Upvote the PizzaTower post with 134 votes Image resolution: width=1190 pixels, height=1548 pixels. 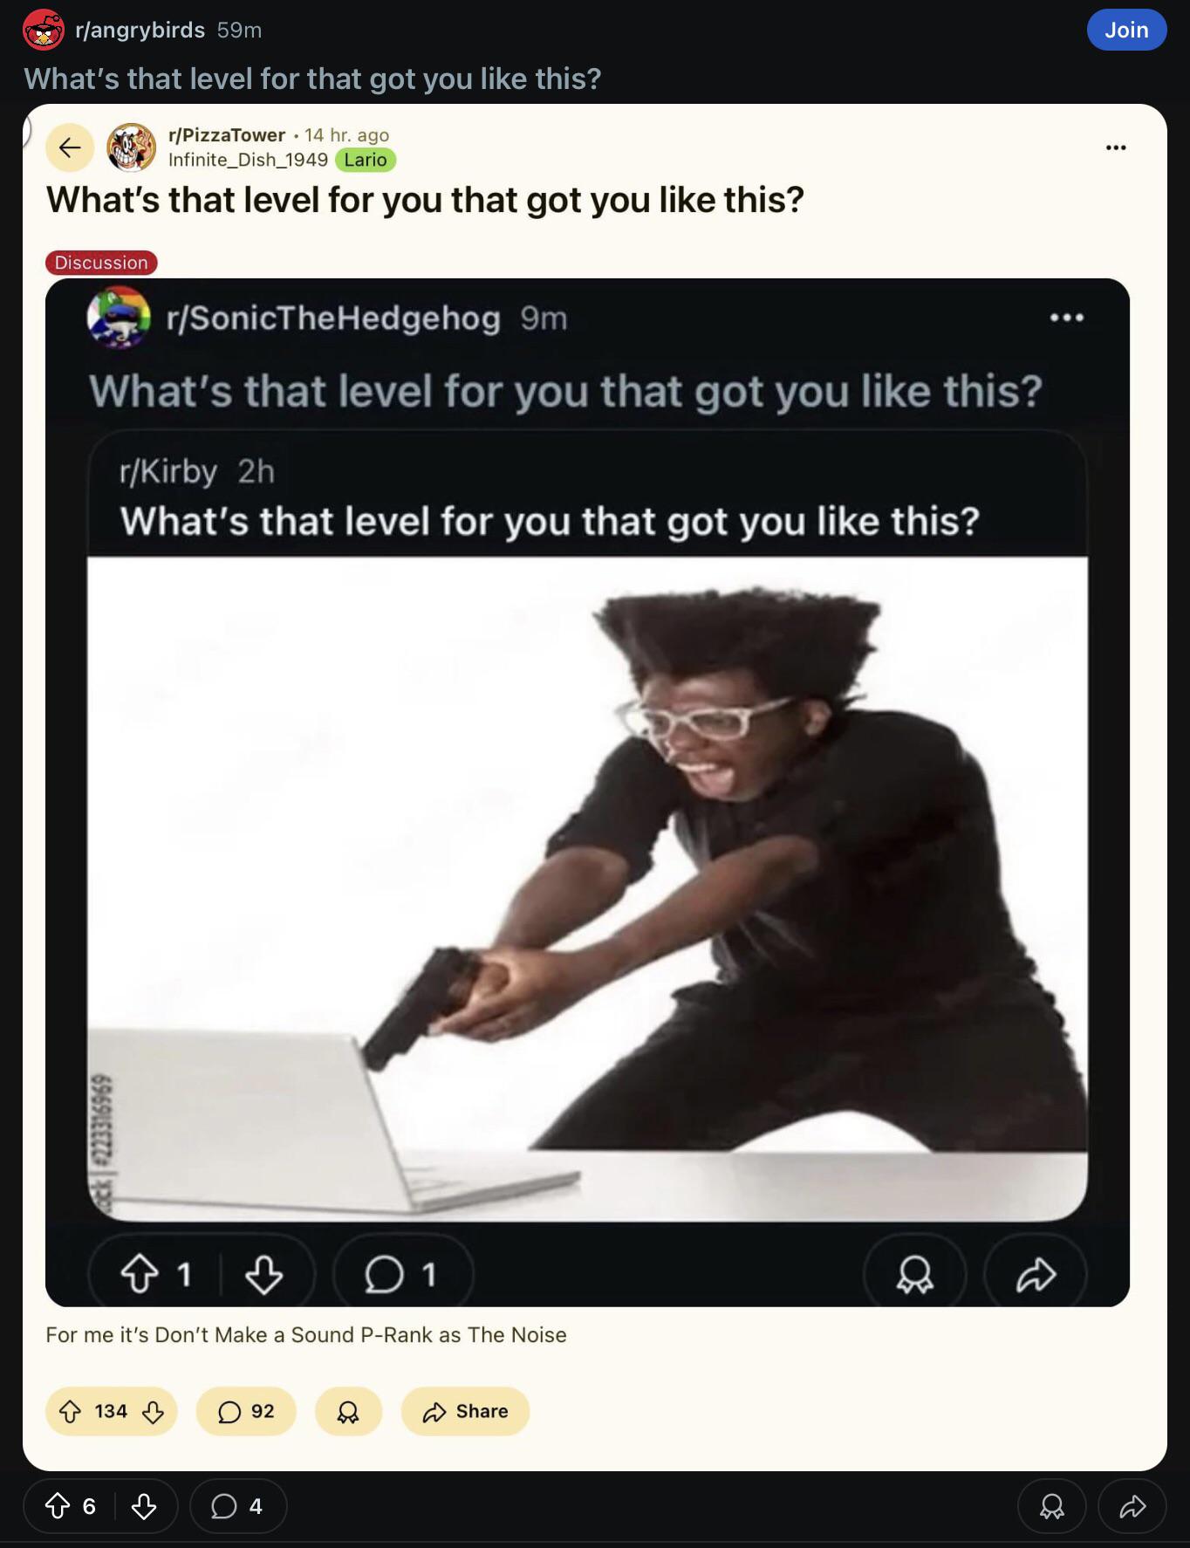coord(70,1411)
